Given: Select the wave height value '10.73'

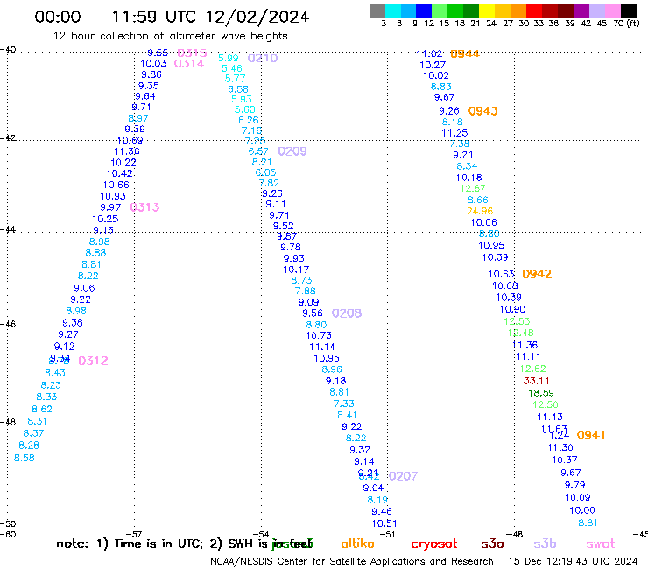Looking at the screenshot, I should (319, 335).
